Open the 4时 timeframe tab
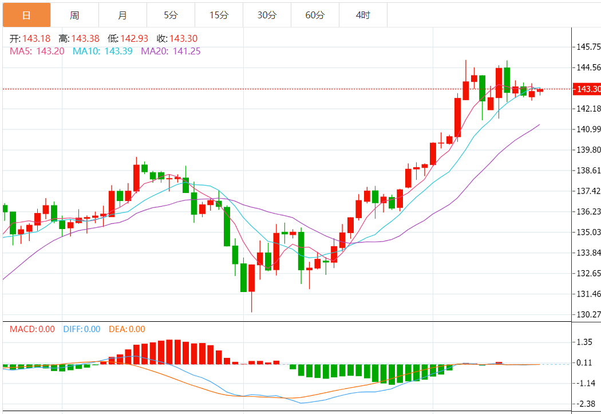This screenshot has height=414, width=601. tap(363, 15)
